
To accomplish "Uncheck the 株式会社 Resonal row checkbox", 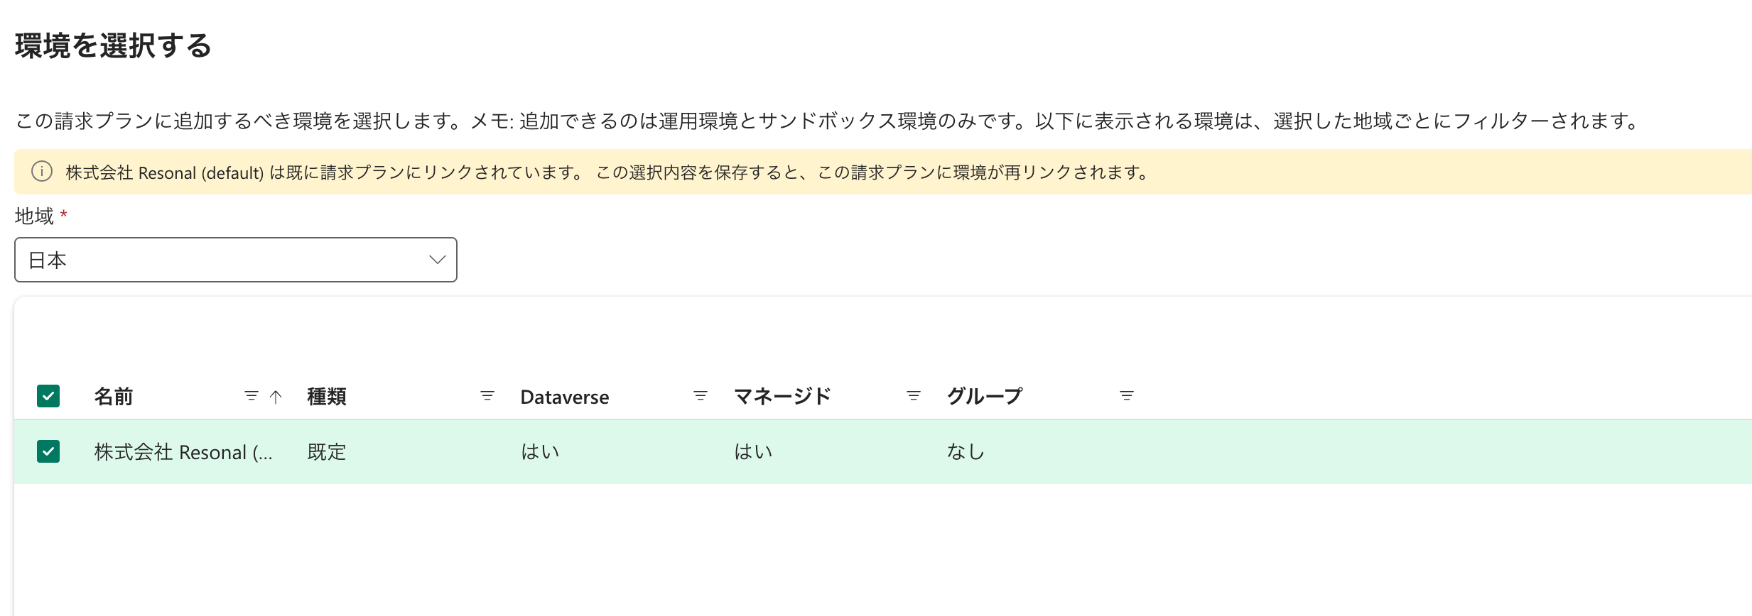I will click(48, 451).
